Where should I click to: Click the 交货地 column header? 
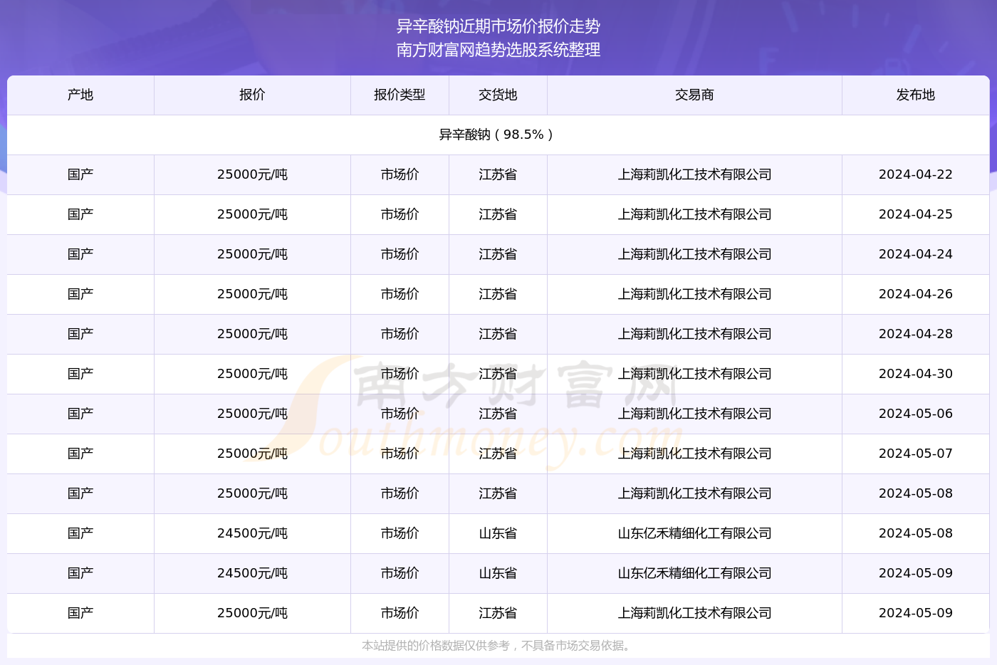498,95
